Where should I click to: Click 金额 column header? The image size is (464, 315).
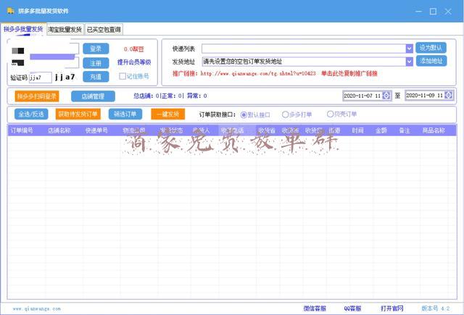[x=381, y=130]
